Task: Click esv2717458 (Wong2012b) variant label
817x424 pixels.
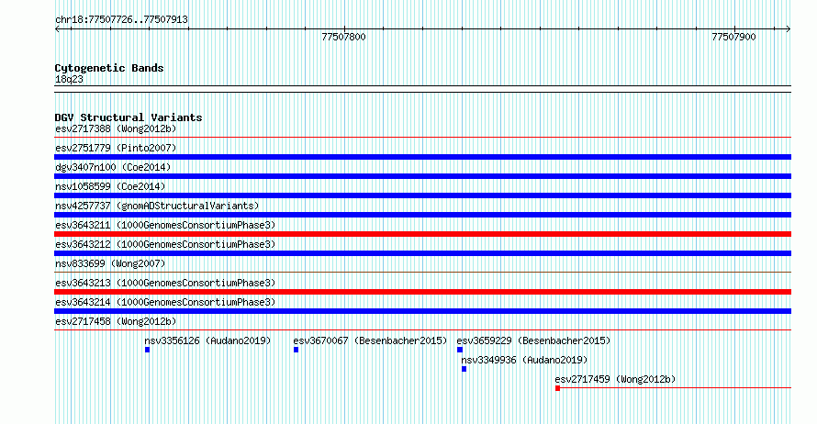Action: [116, 321]
